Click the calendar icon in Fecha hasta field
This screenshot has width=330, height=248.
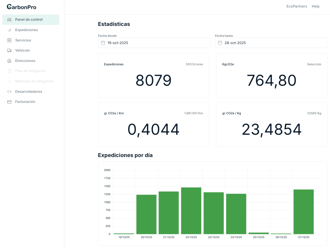click(219, 43)
